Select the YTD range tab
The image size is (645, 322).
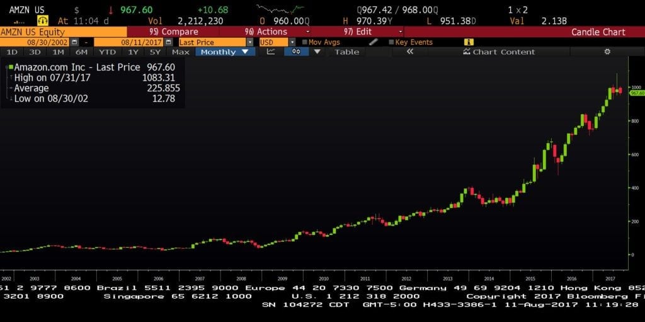coord(107,52)
